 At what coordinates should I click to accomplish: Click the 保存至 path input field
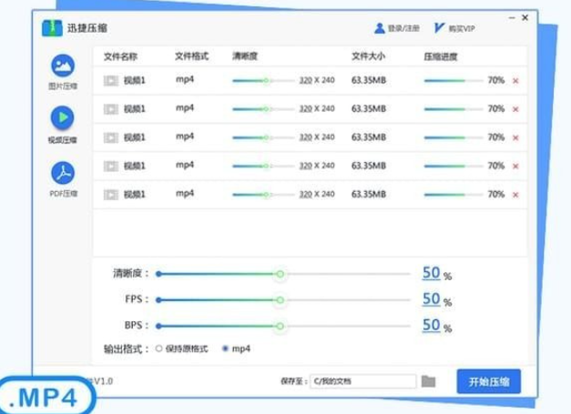coord(363,381)
